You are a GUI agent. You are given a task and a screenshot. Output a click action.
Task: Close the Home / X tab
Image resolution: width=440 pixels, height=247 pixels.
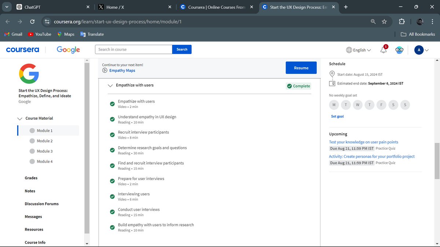click(169, 7)
